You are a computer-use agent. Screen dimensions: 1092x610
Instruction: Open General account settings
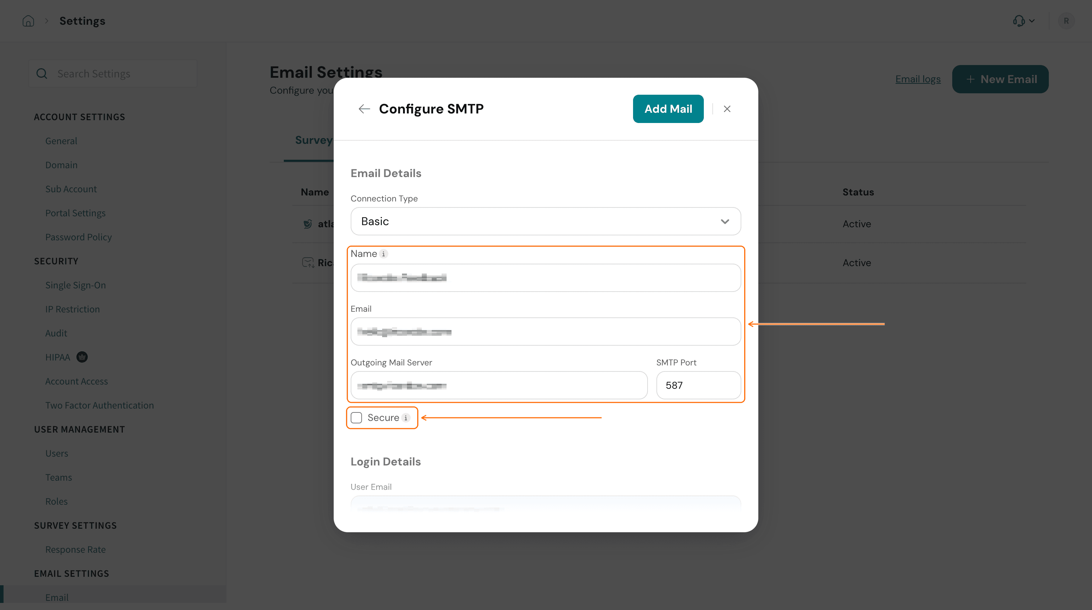pos(61,141)
